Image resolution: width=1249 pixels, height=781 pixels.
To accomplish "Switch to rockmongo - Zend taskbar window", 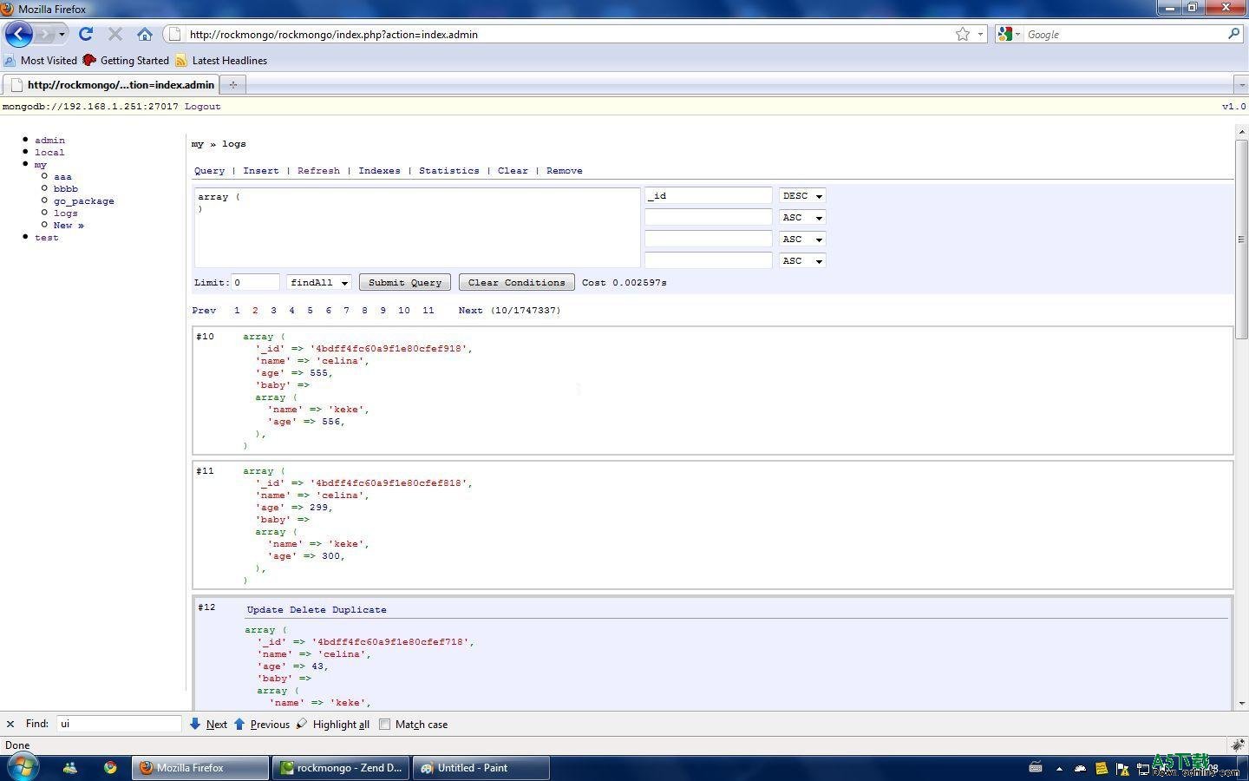I will [x=342, y=767].
